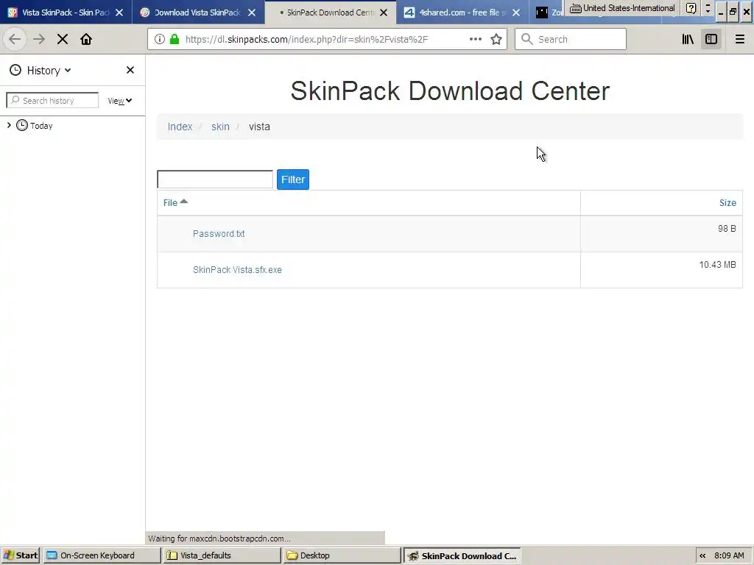The width and height of the screenshot is (754, 565).
Task: Switch to Vista_defaults taskbar window
Action: click(x=221, y=555)
